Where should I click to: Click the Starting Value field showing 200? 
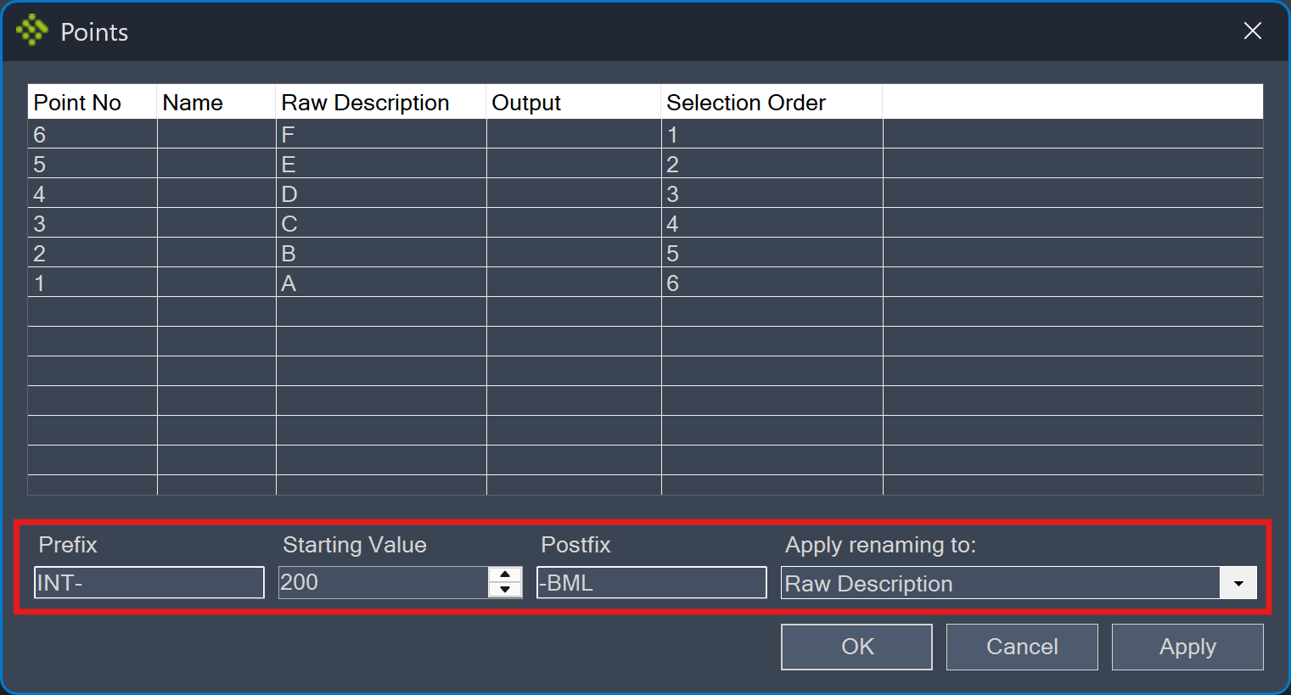[384, 583]
